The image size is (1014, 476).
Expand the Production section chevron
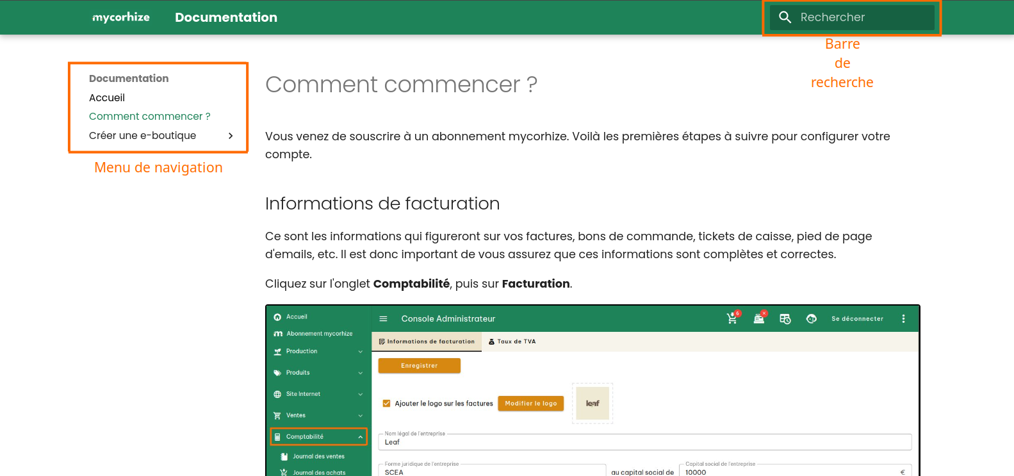point(361,352)
